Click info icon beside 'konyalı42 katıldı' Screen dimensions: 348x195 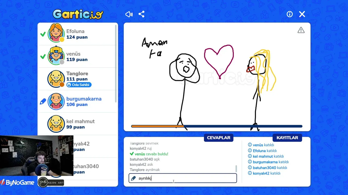tap(250, 173)
